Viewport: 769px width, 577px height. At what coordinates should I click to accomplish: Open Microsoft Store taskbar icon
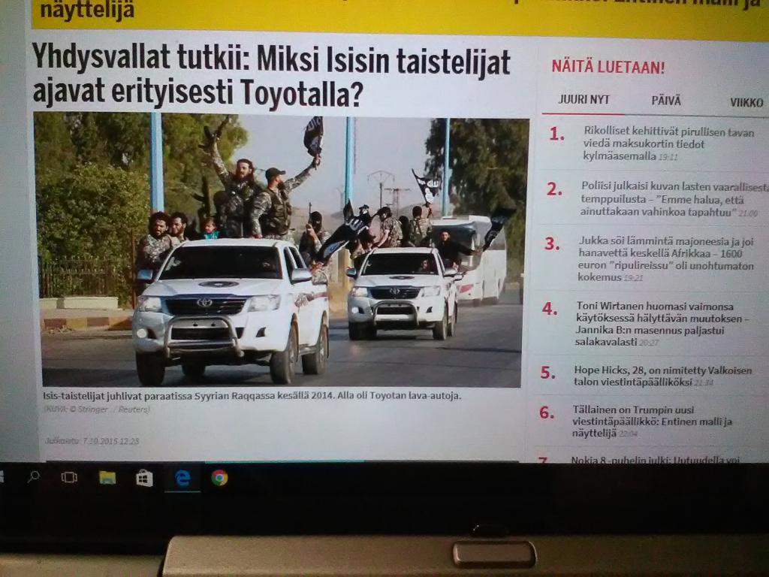click(144, 478)
